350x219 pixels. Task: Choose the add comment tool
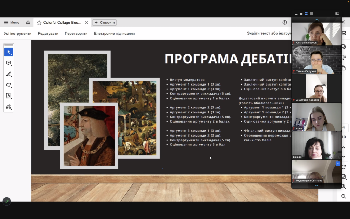9,63
